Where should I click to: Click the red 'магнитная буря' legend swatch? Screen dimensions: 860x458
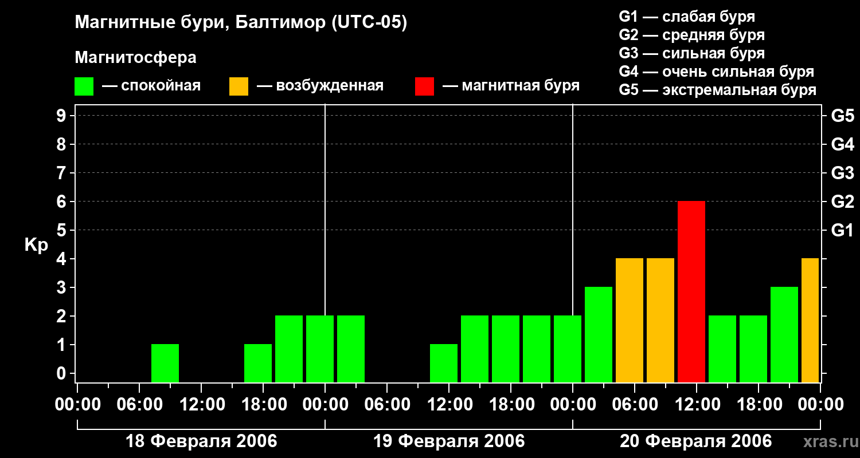[425, 86]
